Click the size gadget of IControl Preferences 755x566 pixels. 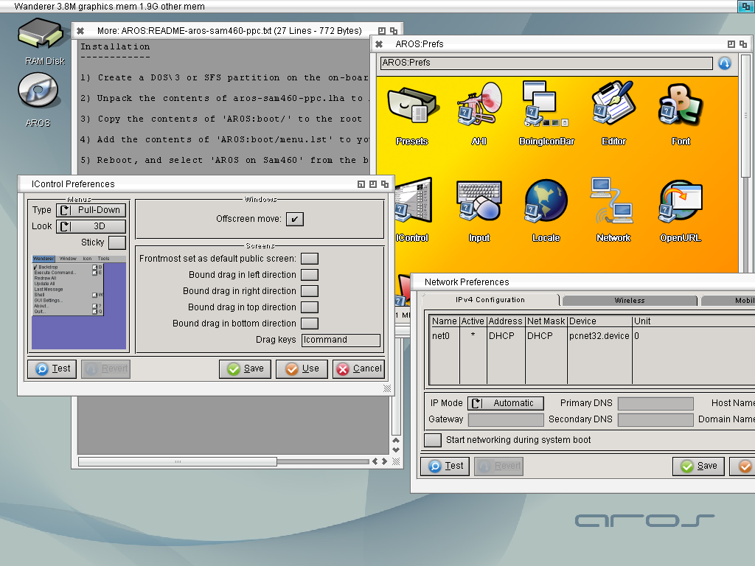pos(387,388)
